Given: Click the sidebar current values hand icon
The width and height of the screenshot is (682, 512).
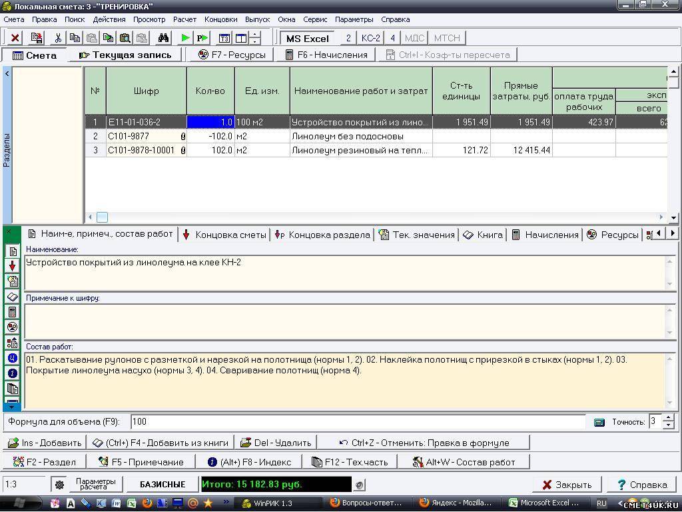Looking at the screenshot, I should (13, 281).
